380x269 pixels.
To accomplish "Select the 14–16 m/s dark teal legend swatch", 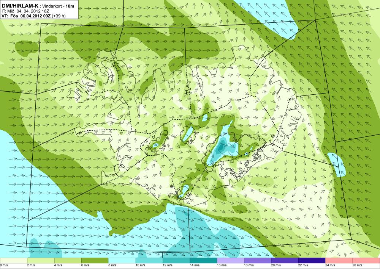I will pos(204,261).
